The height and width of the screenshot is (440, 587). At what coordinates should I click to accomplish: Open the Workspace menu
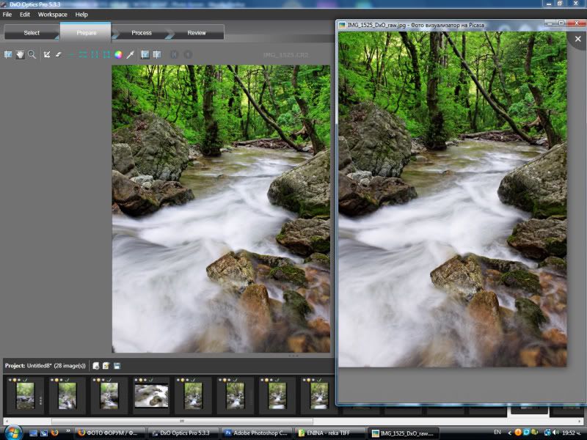[x=52, y=15]
